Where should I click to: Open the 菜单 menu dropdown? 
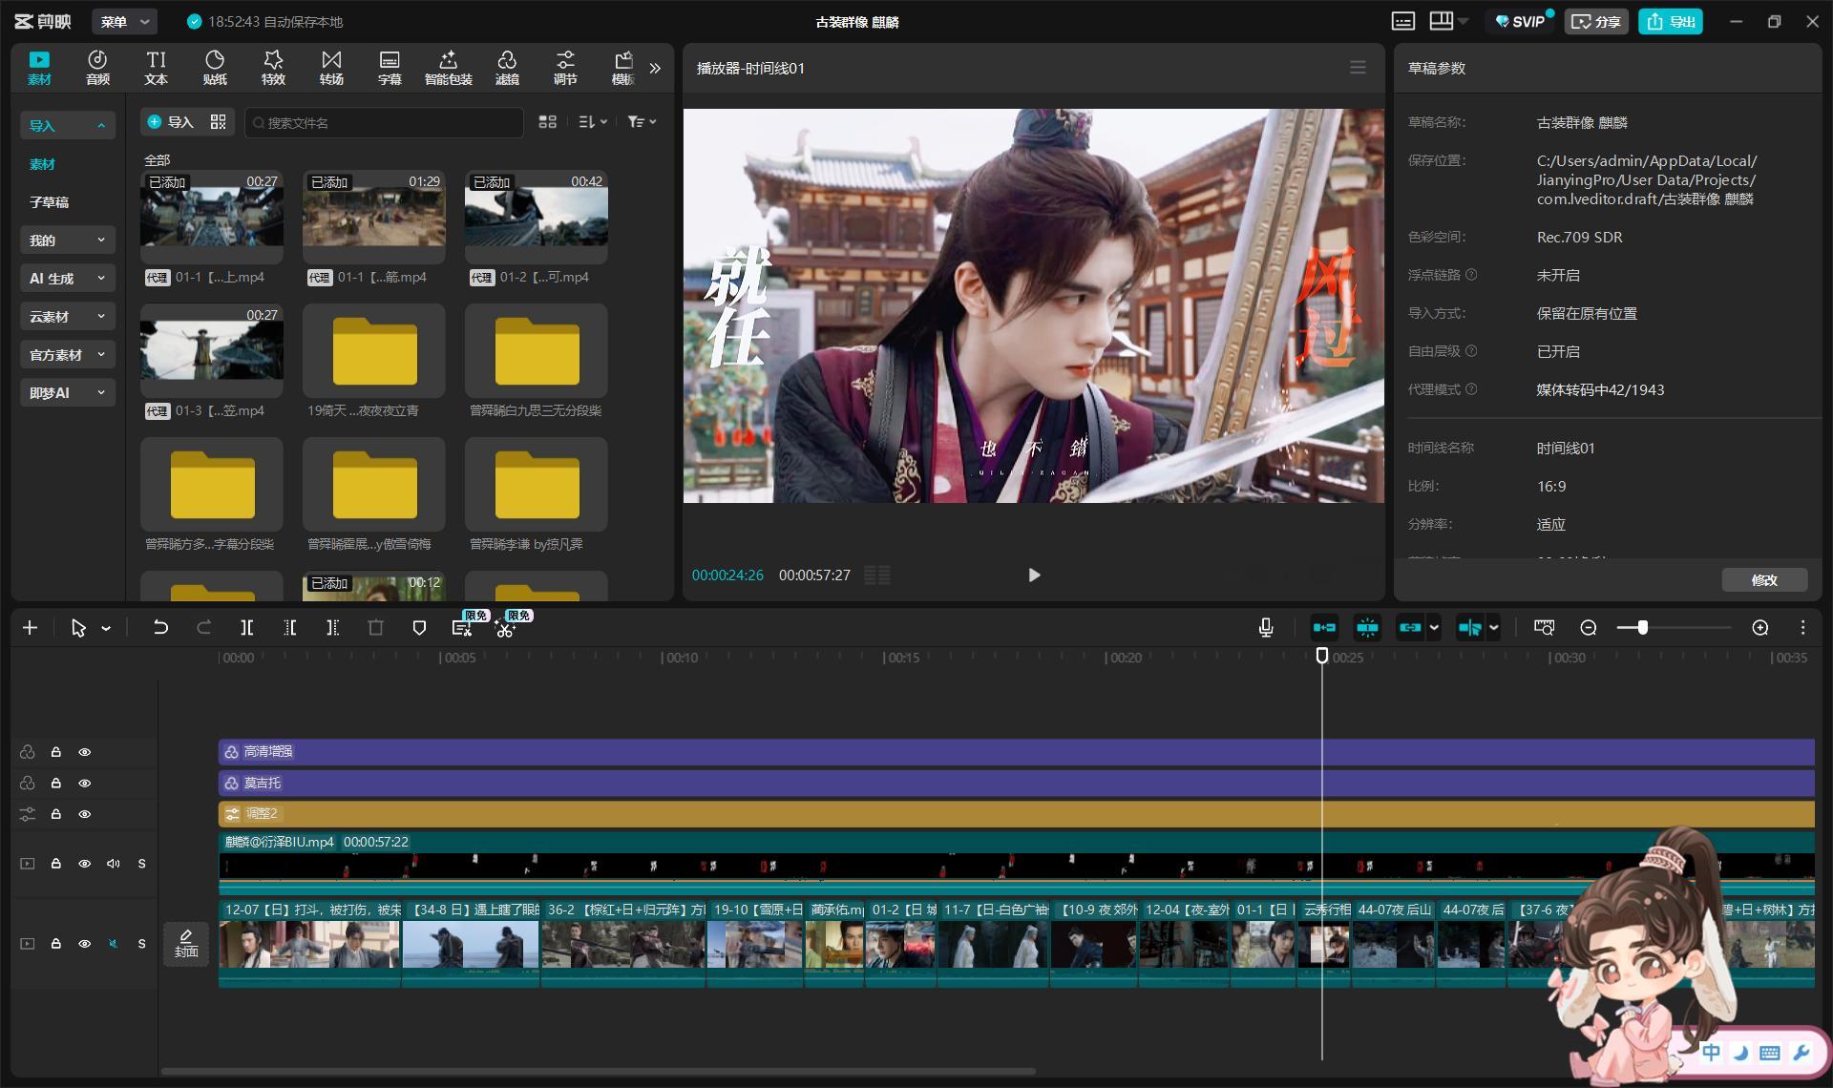coord(125,21)
